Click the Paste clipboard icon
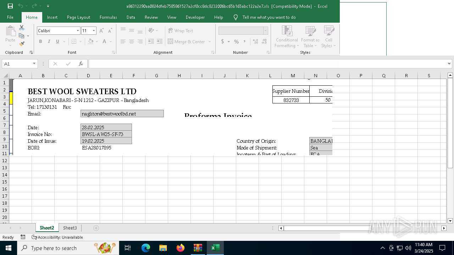Image resolution: width=454 pixels, height=255 pixels. coord(10,31)
